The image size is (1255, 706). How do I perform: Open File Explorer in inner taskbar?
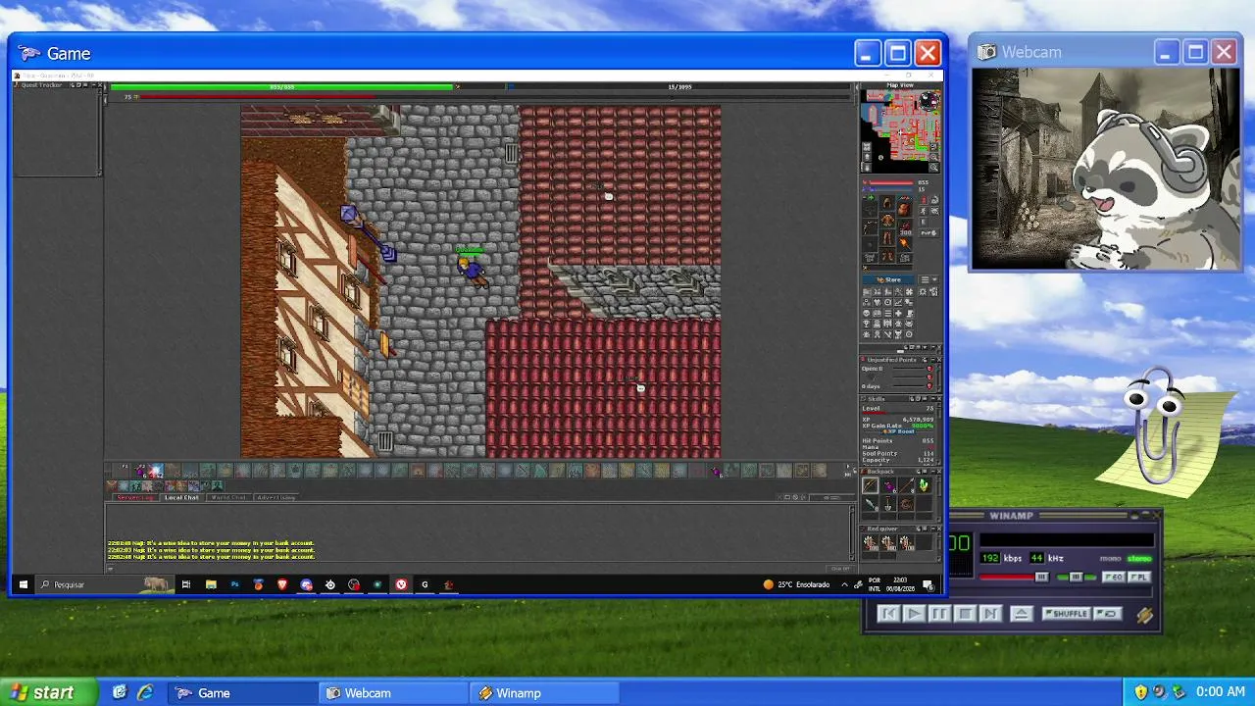tap(211, 584)
